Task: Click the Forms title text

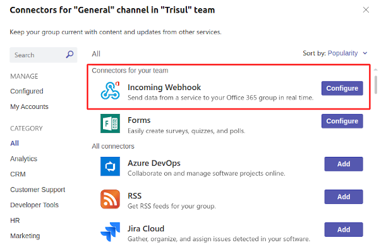Action: pos(139,120)
